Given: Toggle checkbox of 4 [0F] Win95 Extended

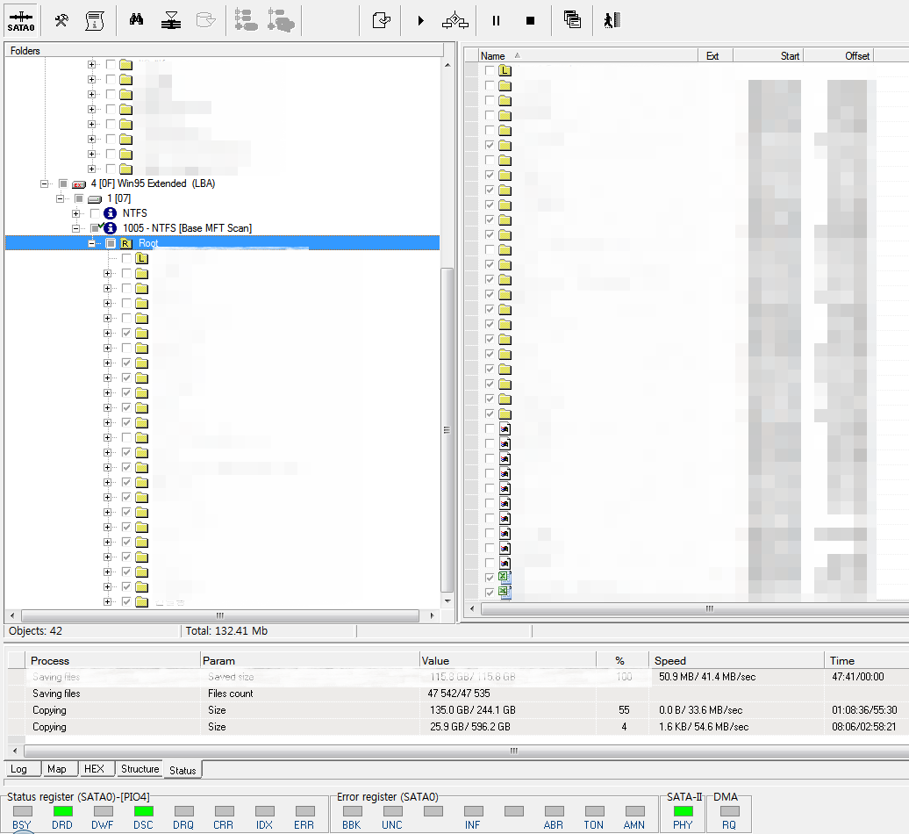Looking at the screenshot, I should tap(63, 183).
